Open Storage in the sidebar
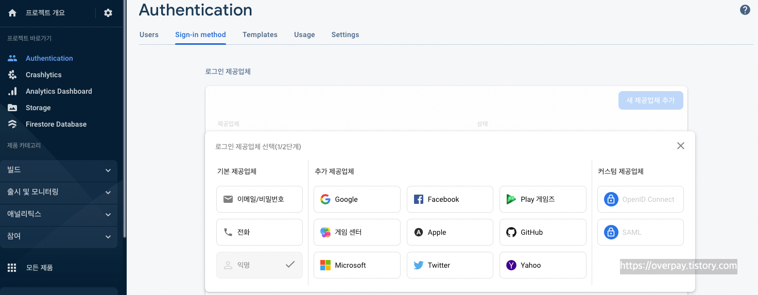This screenshot has width=758, height=295. (38, 108)
